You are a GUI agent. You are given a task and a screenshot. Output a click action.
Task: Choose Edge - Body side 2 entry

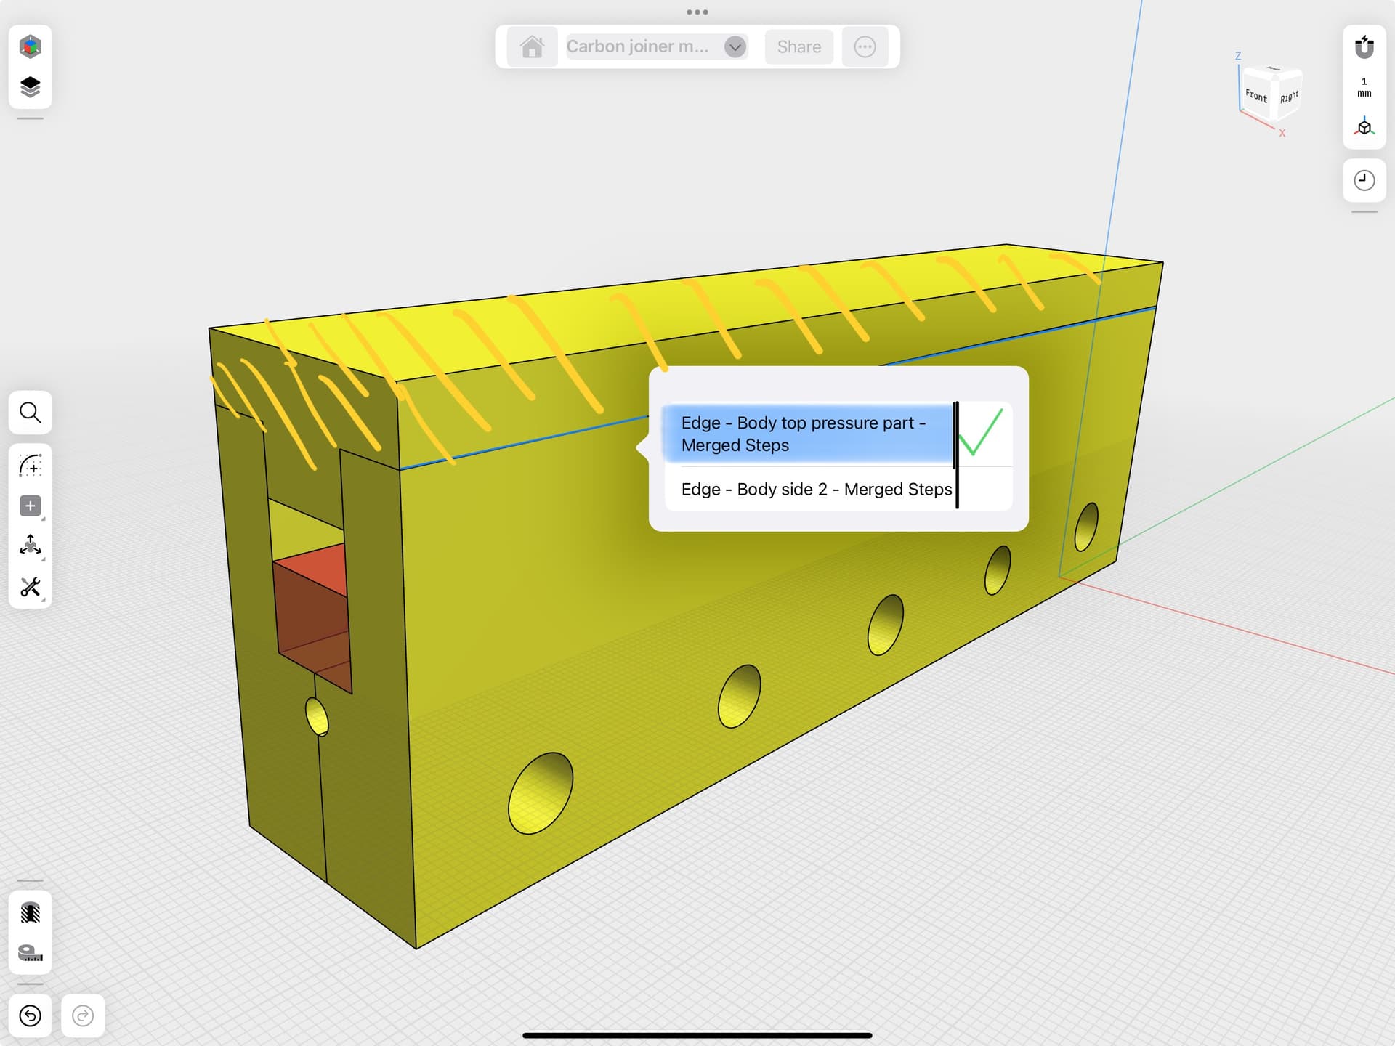pos(815,490)
